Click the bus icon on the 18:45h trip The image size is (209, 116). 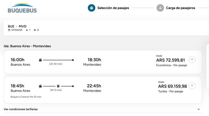pyautogui.click(x=58, y=86)
